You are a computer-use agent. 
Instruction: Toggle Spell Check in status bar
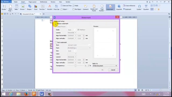(x=40, y=90)
